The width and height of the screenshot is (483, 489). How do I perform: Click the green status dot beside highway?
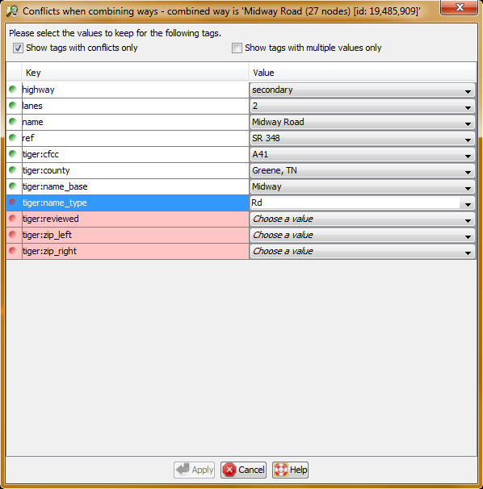13,90
